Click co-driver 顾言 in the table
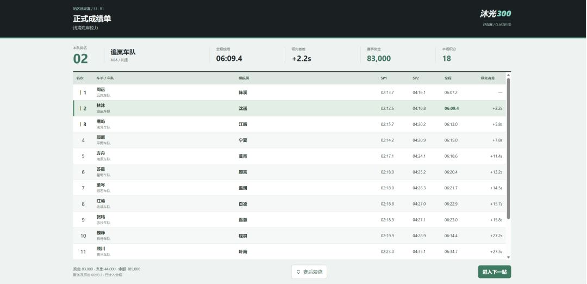 (242, 172)
